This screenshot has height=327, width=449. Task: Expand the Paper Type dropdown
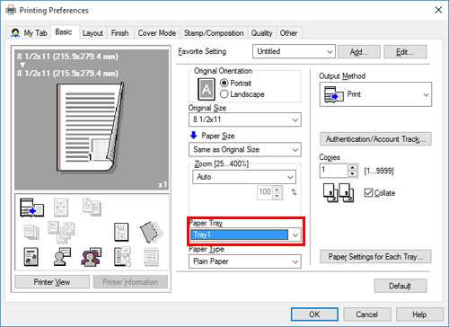tap(245, 261)
